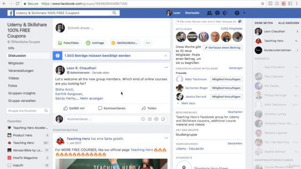Image resolution: width=301 pixels, height=169 pixels.
Task: Reload the page with browser refresh icon
Action: [17, 4]
